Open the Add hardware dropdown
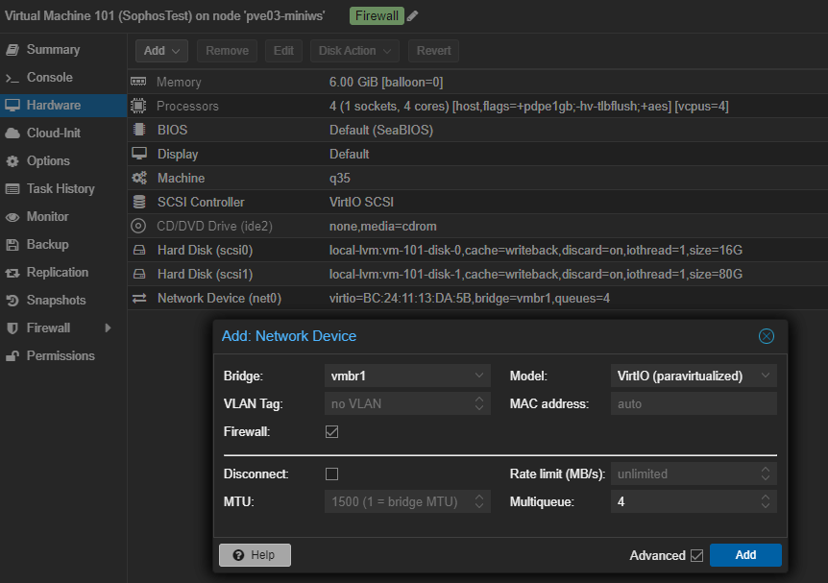Screen dimensions: 828x583 pos(161,51)
